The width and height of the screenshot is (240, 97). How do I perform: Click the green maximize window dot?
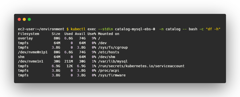[29, 19]
